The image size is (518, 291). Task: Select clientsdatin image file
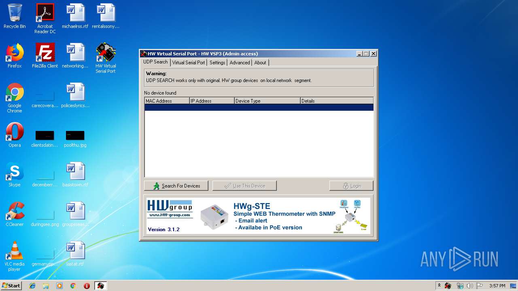pos(45,139)
